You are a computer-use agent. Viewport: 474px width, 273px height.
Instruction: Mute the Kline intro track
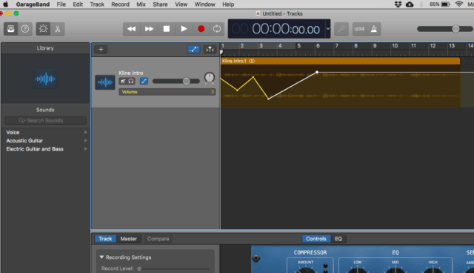tap(123, 81)
